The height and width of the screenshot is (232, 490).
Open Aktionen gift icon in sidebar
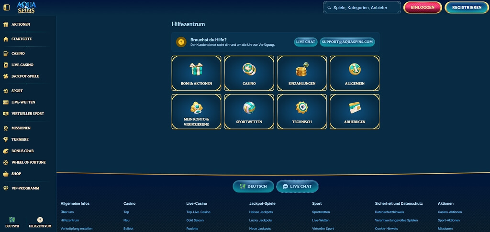pyautogui.click(x=6, y=24)
